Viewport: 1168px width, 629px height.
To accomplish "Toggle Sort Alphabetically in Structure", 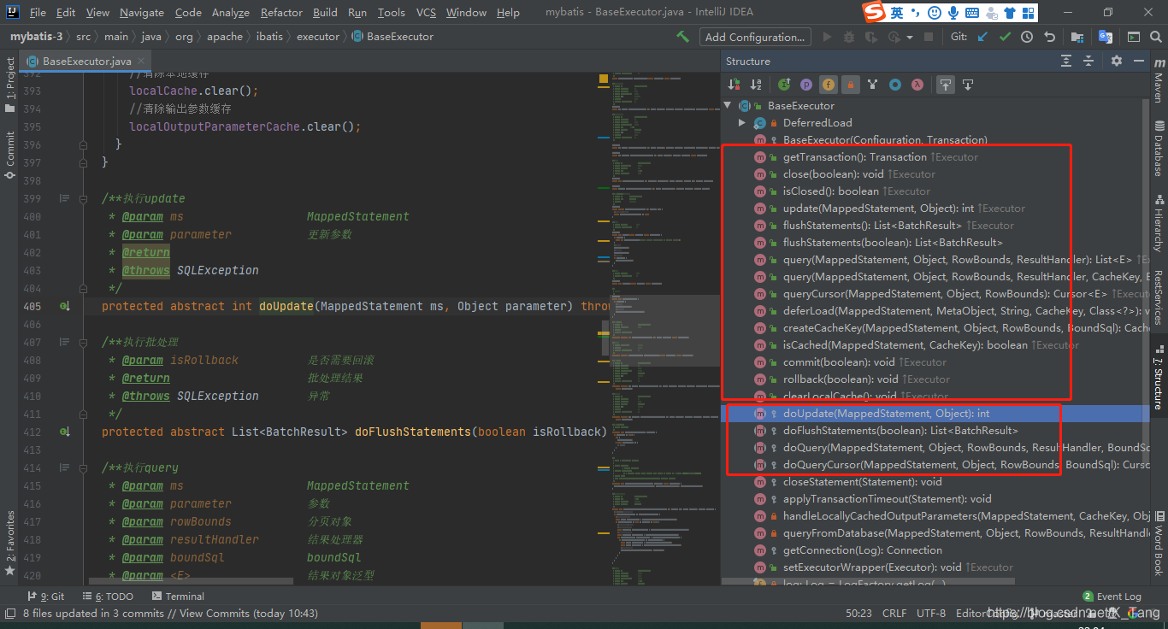I will point(756,85).
